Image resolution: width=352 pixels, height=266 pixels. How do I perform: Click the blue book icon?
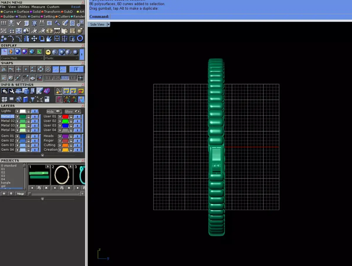(26, 99)
